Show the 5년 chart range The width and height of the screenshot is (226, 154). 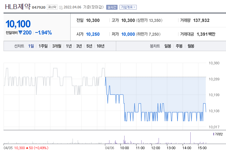tap(89, 46)
